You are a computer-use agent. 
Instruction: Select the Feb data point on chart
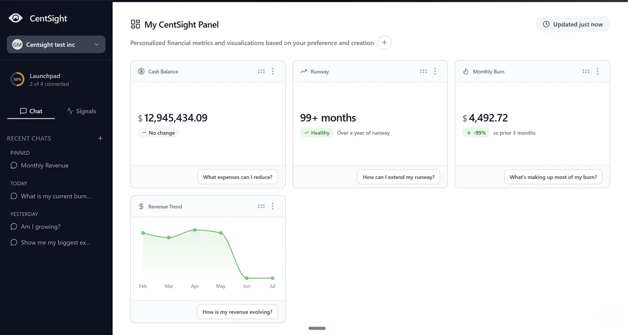tap(143, 233)
